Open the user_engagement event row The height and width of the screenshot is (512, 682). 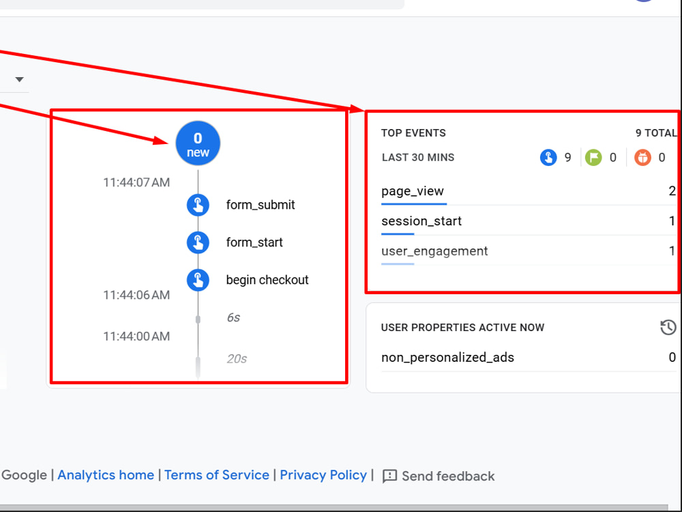point(528,251)
